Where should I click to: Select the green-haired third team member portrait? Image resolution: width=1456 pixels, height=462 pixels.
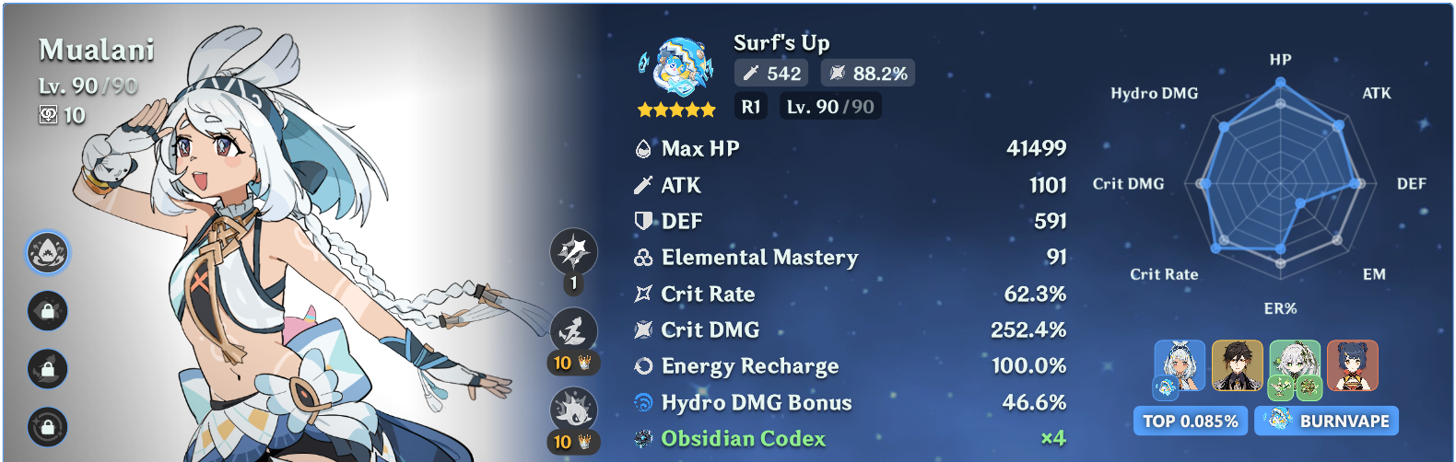(x=1295, y=367)
